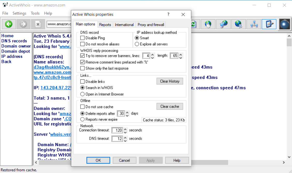
Task: Click the globe with mouse toolbar icon
Action: pos(208,24)
